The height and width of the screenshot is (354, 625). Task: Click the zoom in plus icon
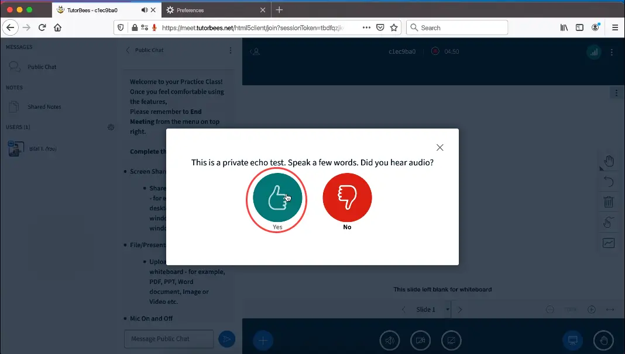(x=592, y=310)
